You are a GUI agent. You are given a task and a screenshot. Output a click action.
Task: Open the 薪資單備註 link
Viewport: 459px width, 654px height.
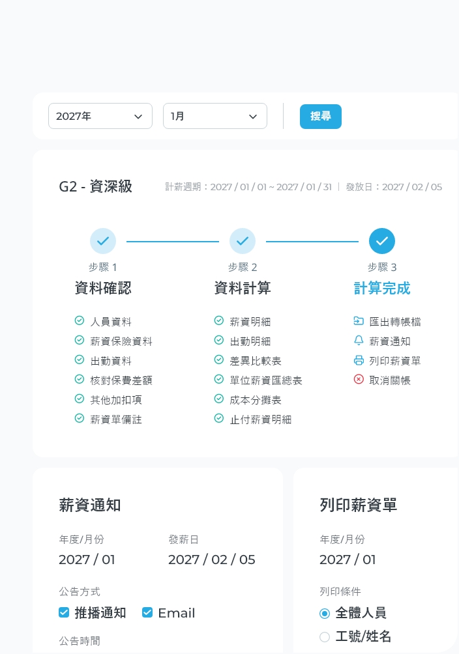(x=116, y=419)
